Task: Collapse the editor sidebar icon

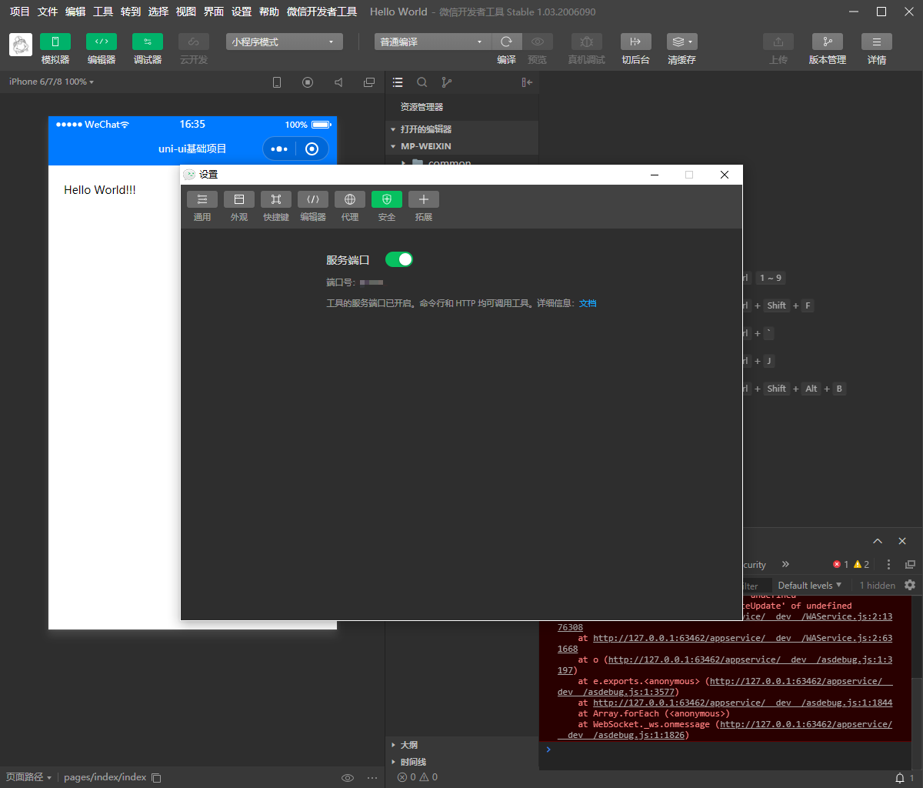Action: pos(527,82)
